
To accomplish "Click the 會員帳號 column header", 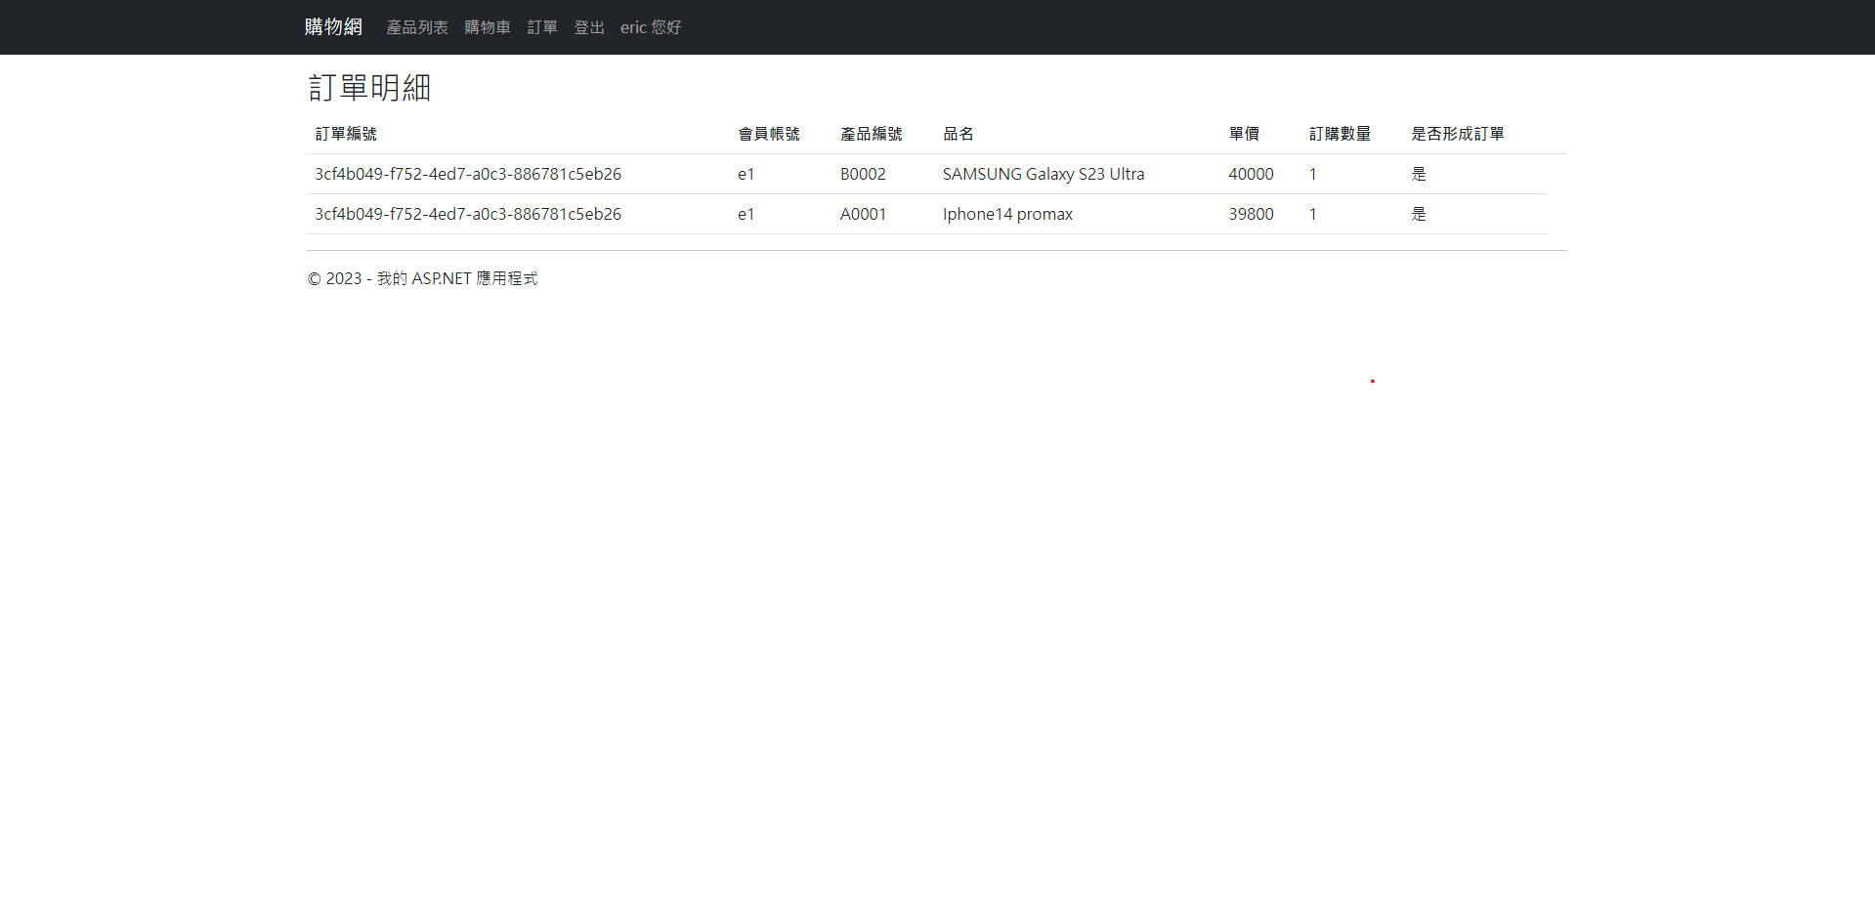I will [x=769, y=134].
